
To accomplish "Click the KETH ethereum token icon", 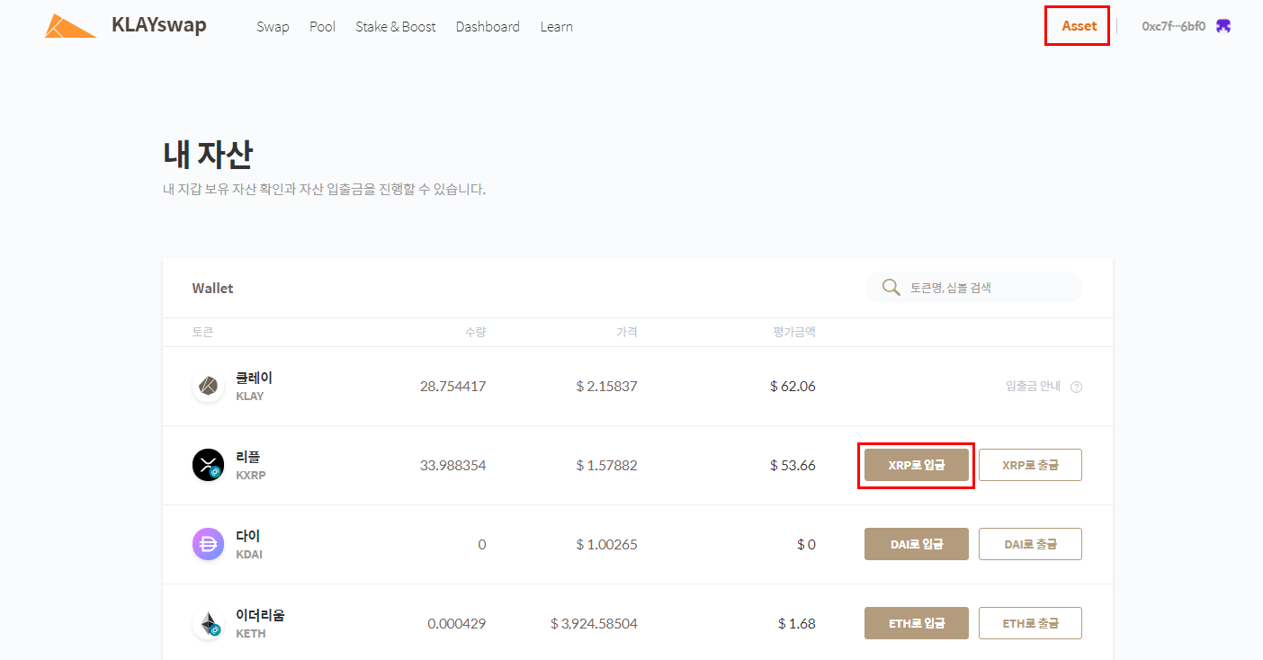I will click(x=208, y=624).
